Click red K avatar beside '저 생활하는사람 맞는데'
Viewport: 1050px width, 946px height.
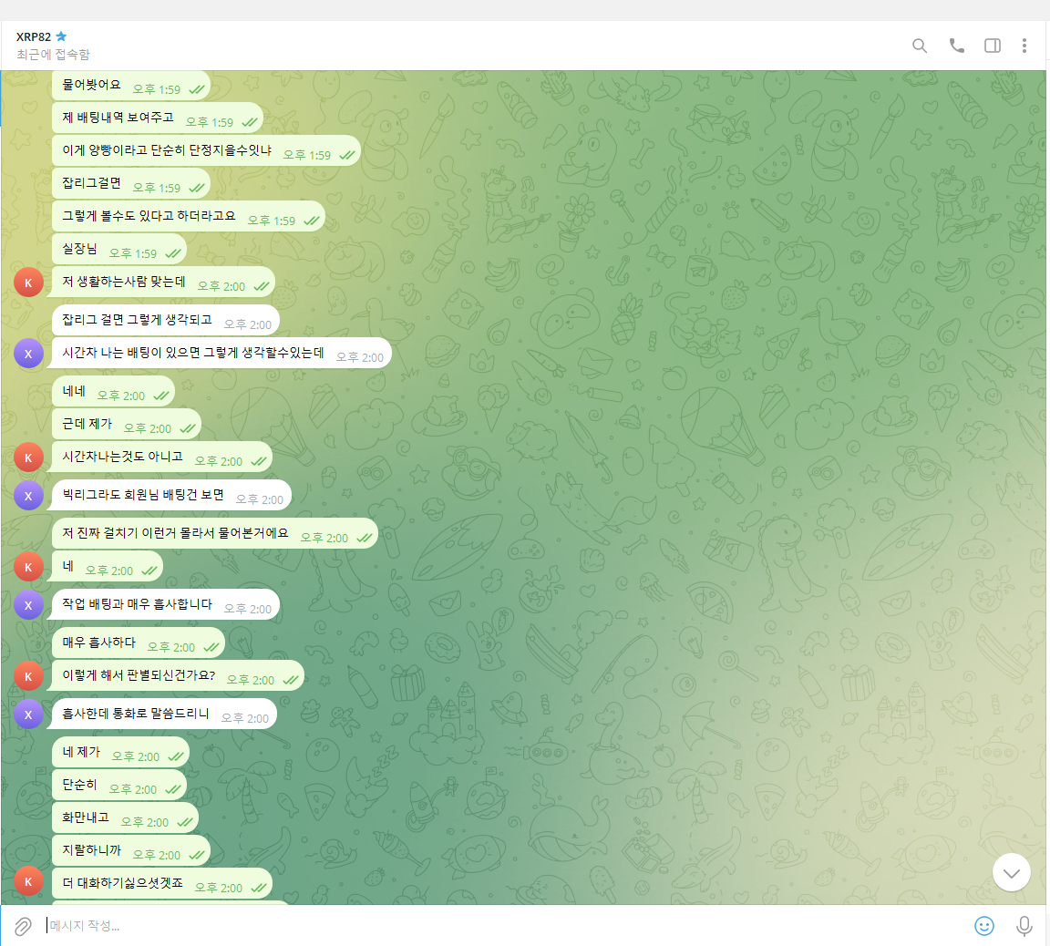[x=28, y=283]
